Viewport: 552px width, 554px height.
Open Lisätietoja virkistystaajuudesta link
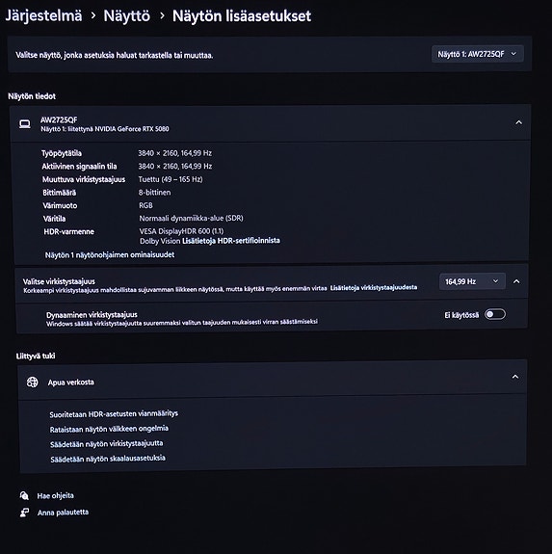pyautogui.click(x=374, y=288)
